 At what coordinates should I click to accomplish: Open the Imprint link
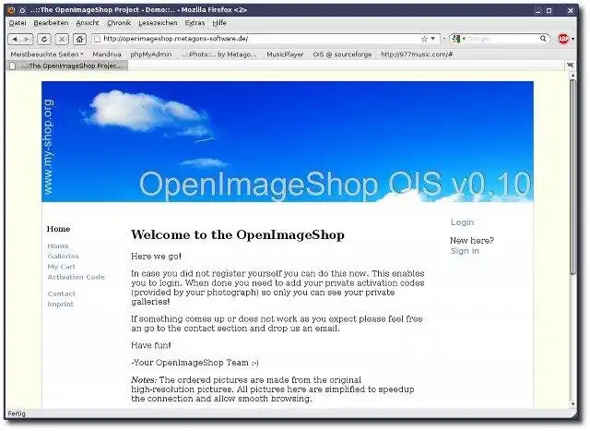tap(60, 304)
